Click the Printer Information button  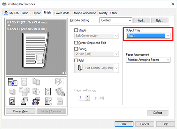click(51, 111)
